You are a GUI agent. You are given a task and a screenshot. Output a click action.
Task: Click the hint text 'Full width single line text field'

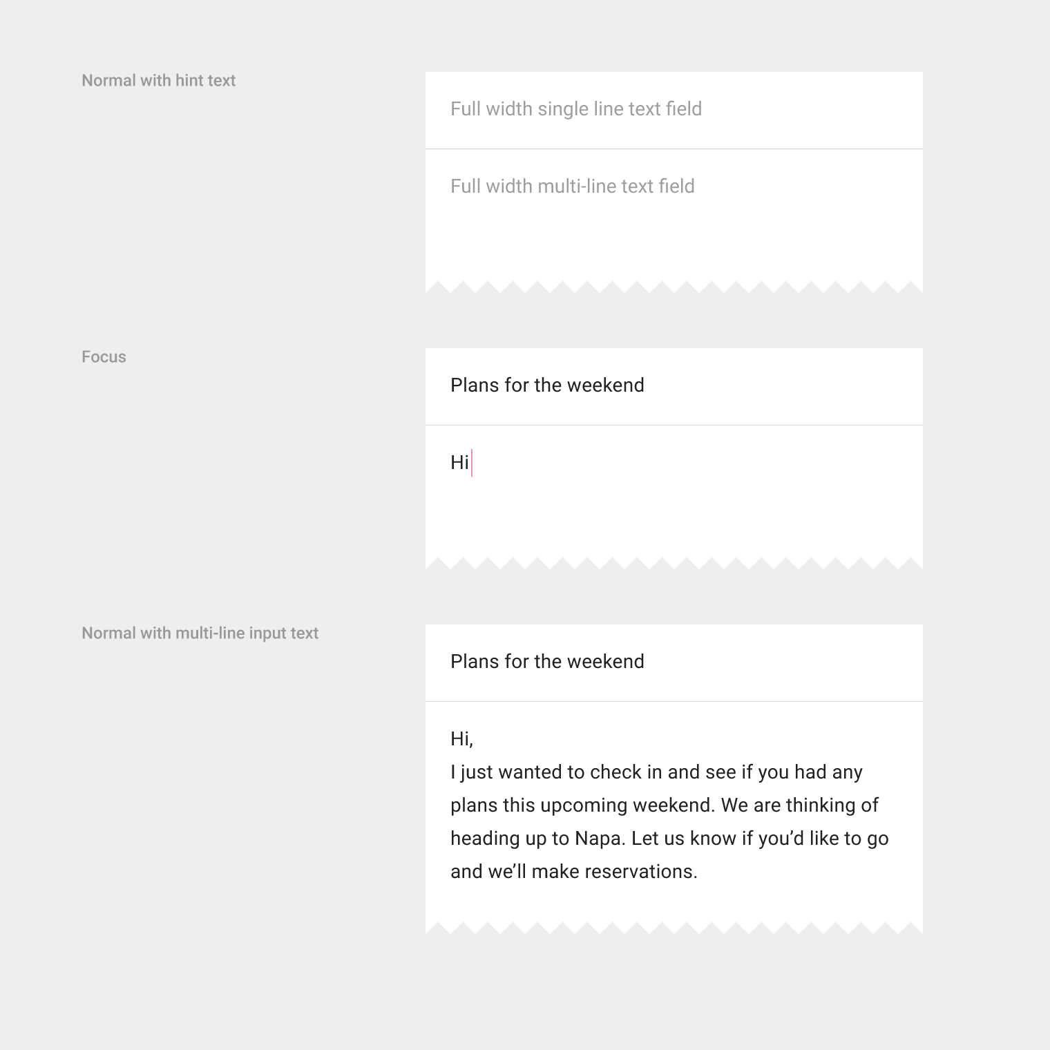(x=575, y=108)
